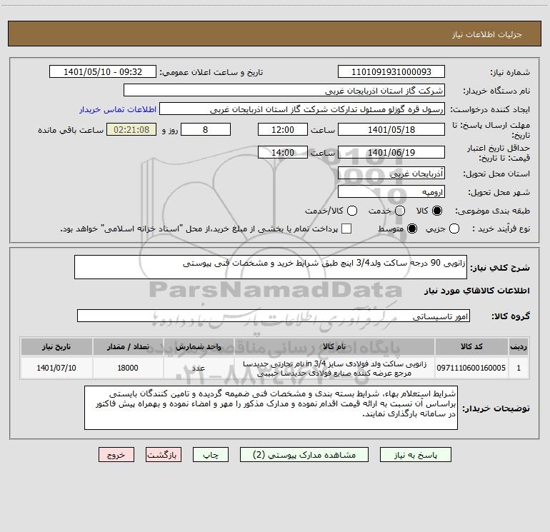This screenshot has height=532, width=550.
Task: Click the unit cell عدد
Action: [x=199, y=368]
